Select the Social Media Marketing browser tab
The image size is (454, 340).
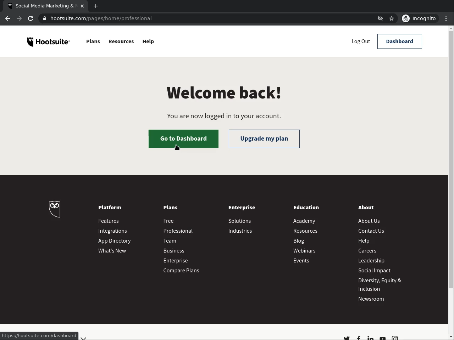pyautogui.click(x=46, y=6)
